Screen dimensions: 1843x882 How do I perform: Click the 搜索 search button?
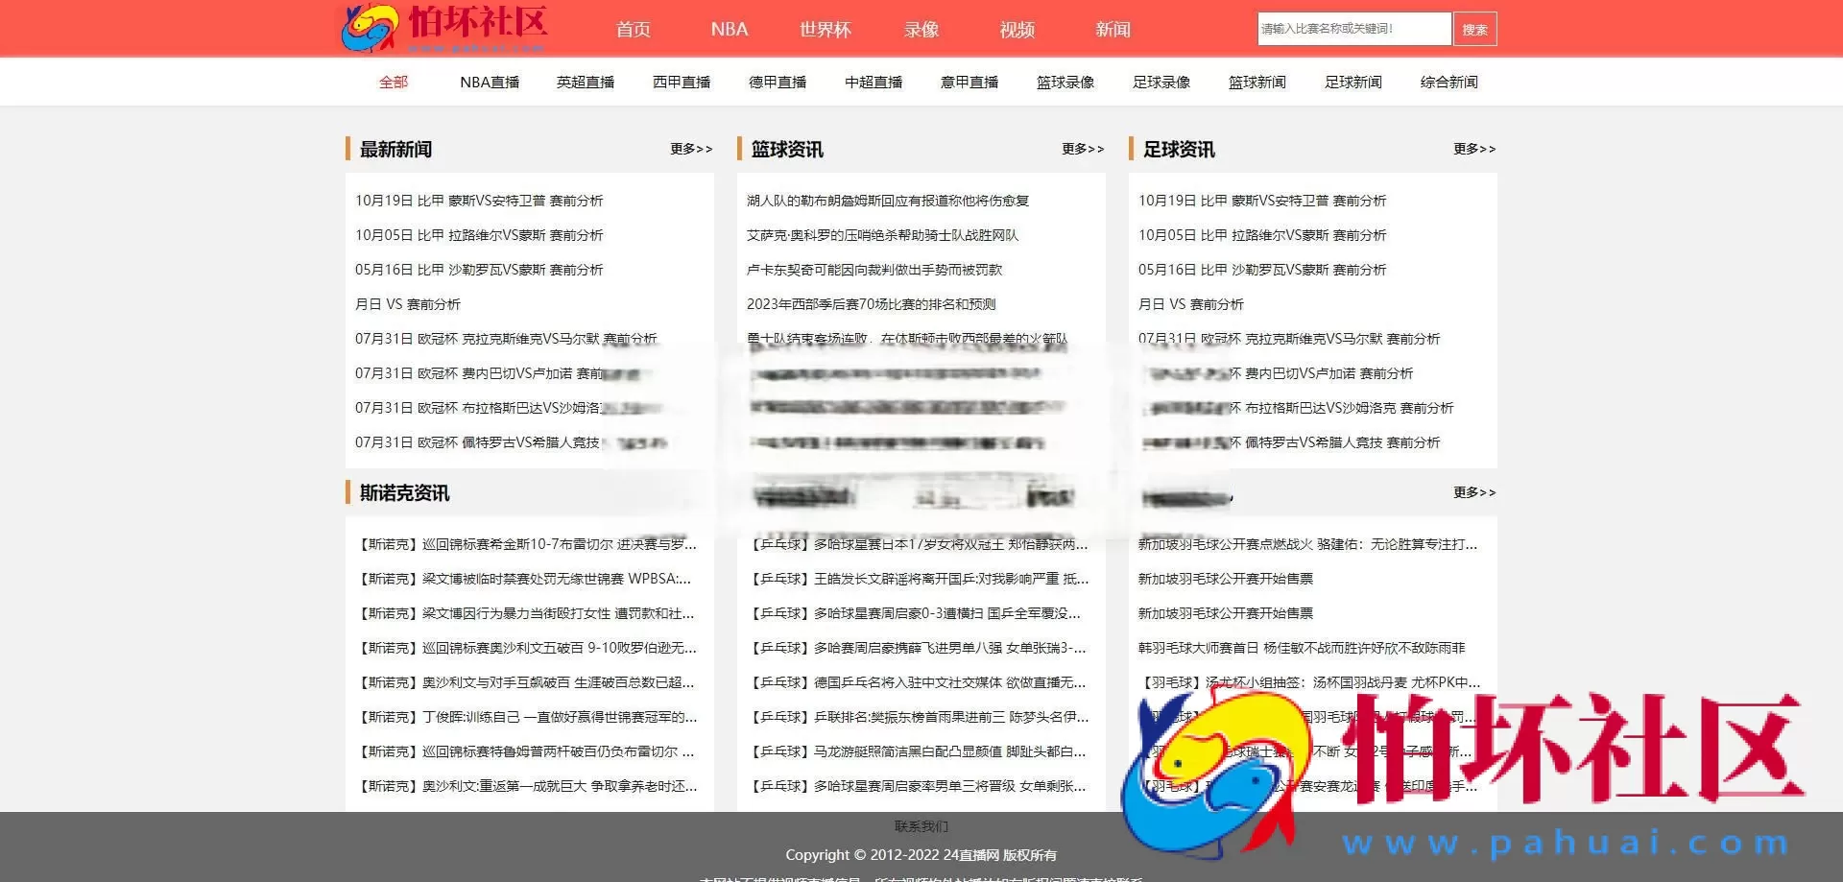tap(1475, 28)
